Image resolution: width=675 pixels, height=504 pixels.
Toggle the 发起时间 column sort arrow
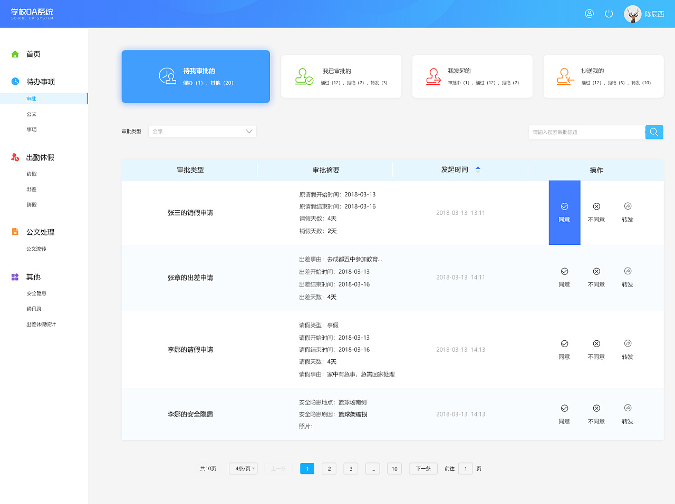(x=478, y=170)
